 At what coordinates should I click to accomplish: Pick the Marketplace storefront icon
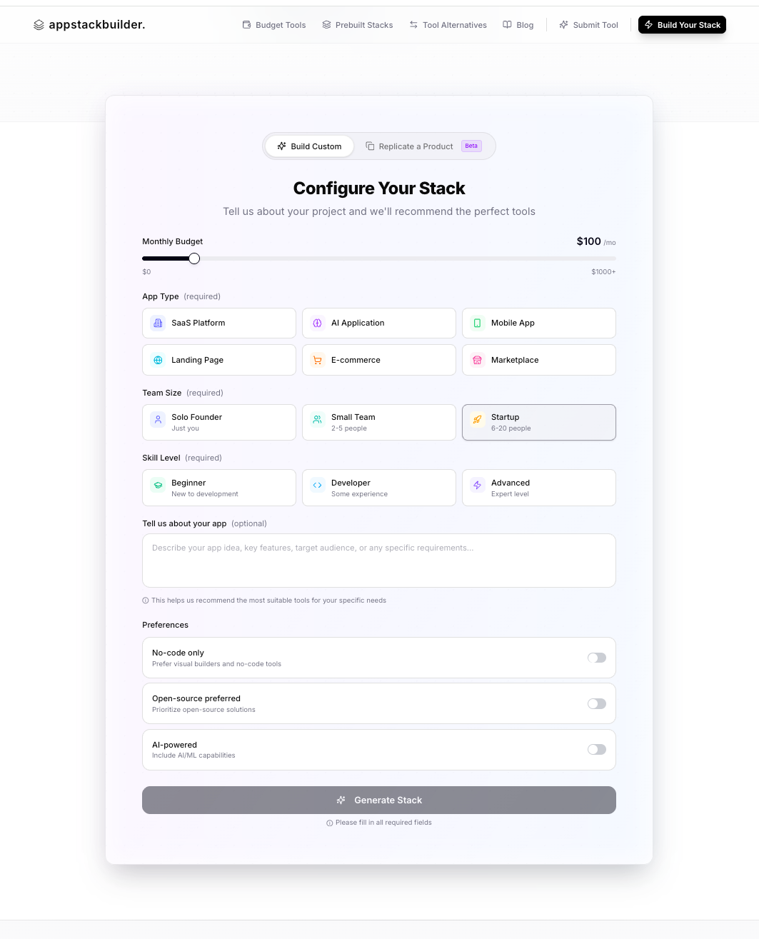pyautogui.click(x=477, y=360)
